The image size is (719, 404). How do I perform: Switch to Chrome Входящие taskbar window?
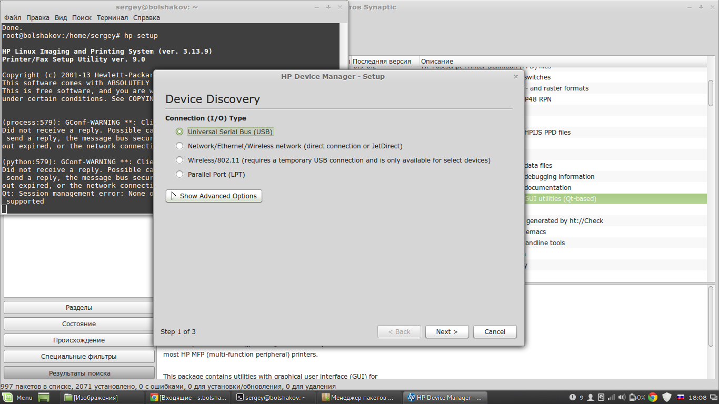click(188, 398)
